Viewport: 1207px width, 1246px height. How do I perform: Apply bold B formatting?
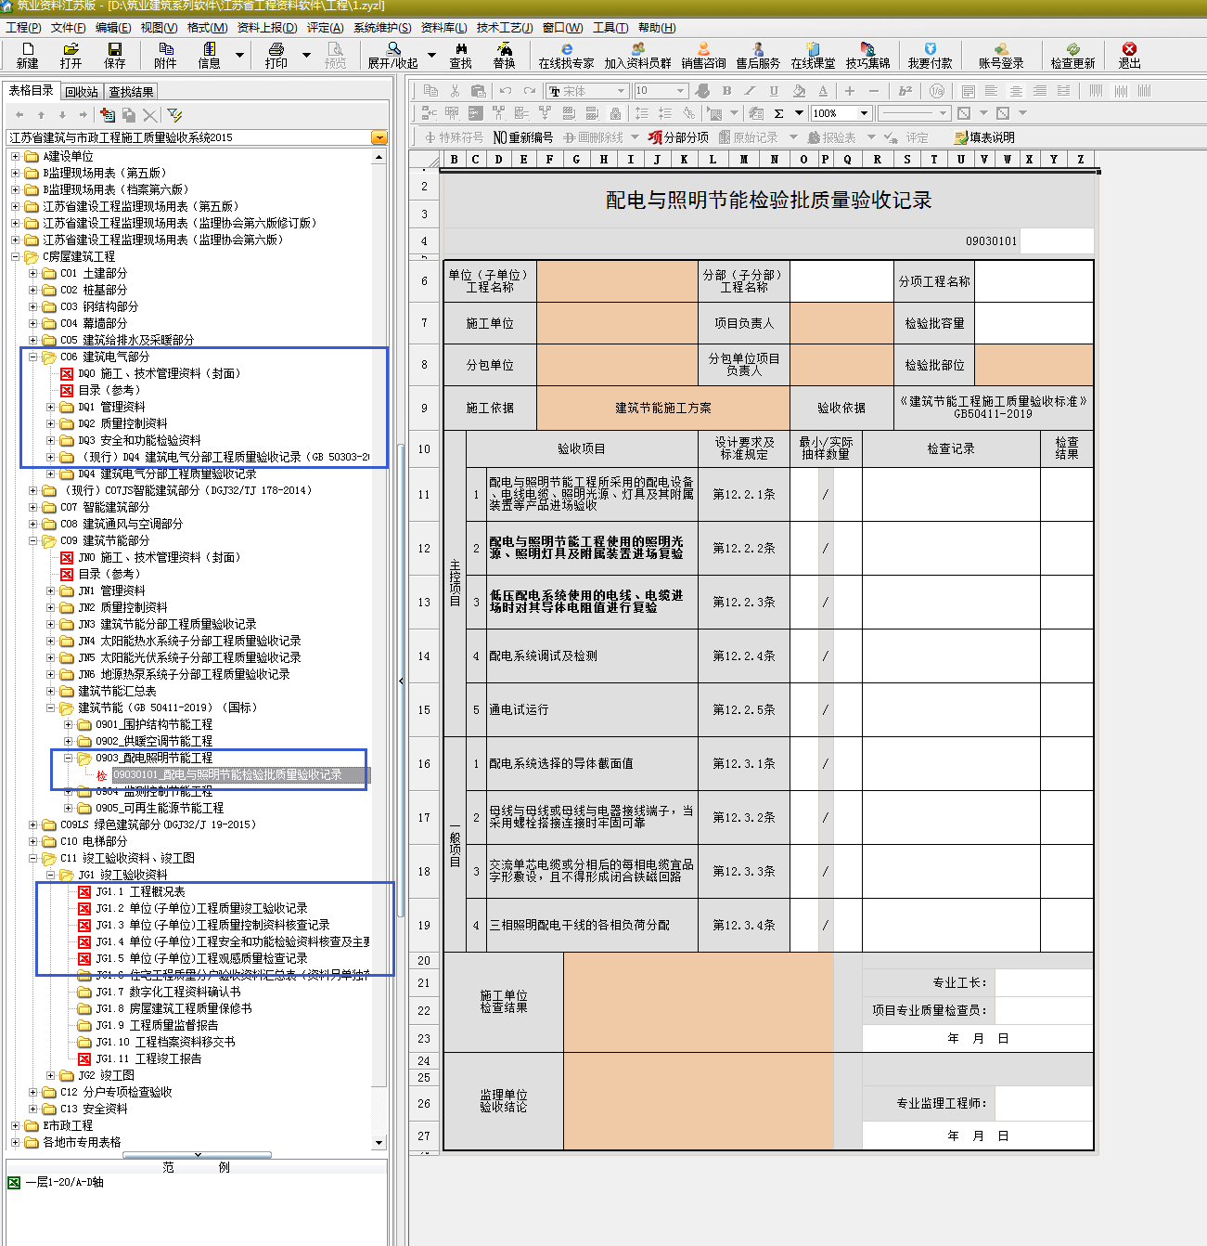point(726,90)
